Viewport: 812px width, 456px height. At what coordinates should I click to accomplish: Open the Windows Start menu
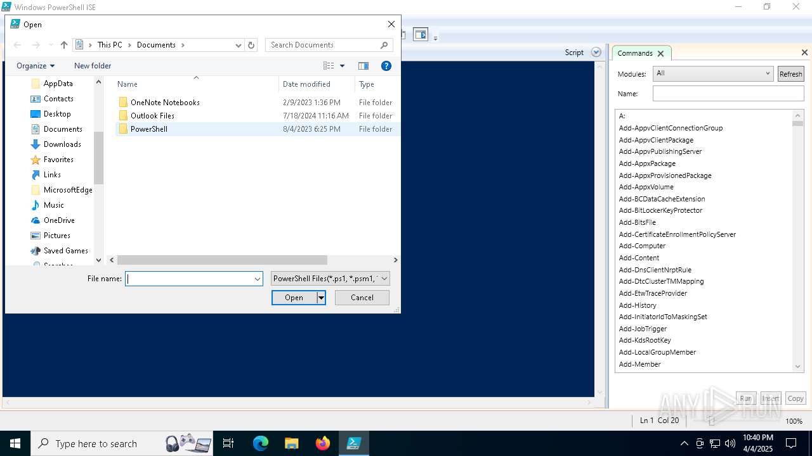pyautogui.click(x=15, y=443)
